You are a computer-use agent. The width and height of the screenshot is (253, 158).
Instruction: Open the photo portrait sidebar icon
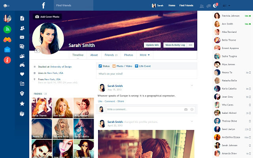click(22, 47)
